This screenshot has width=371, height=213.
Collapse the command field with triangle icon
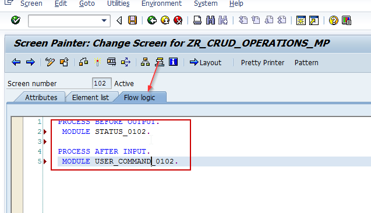(x=119, y=20)
